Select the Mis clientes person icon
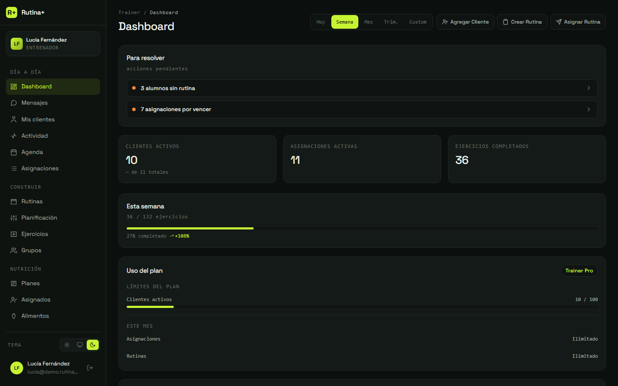618x386 pixels. (14, 120)
